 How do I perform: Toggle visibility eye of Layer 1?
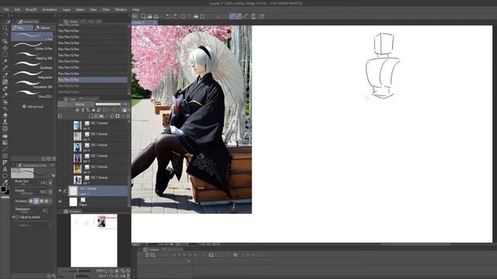coord(60,191)
